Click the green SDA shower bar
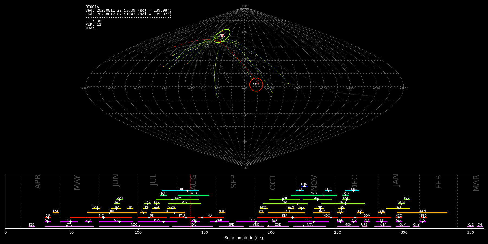Image resolution: width=488 pixels, height=244 pixels. tap(177, 200)
